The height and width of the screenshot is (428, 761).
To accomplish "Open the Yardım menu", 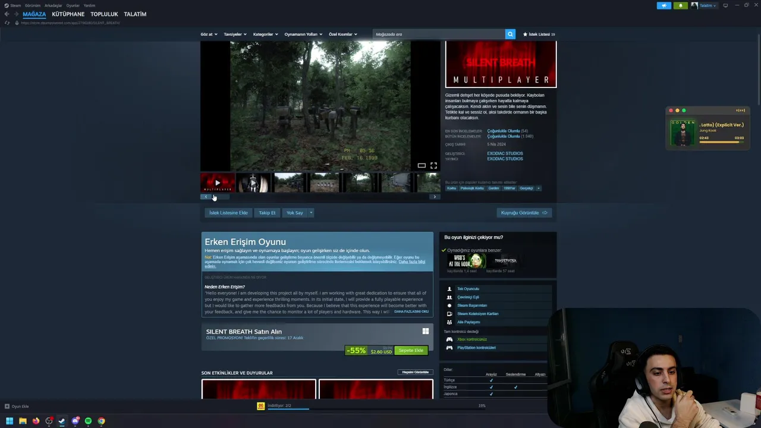I will (89, 5).
